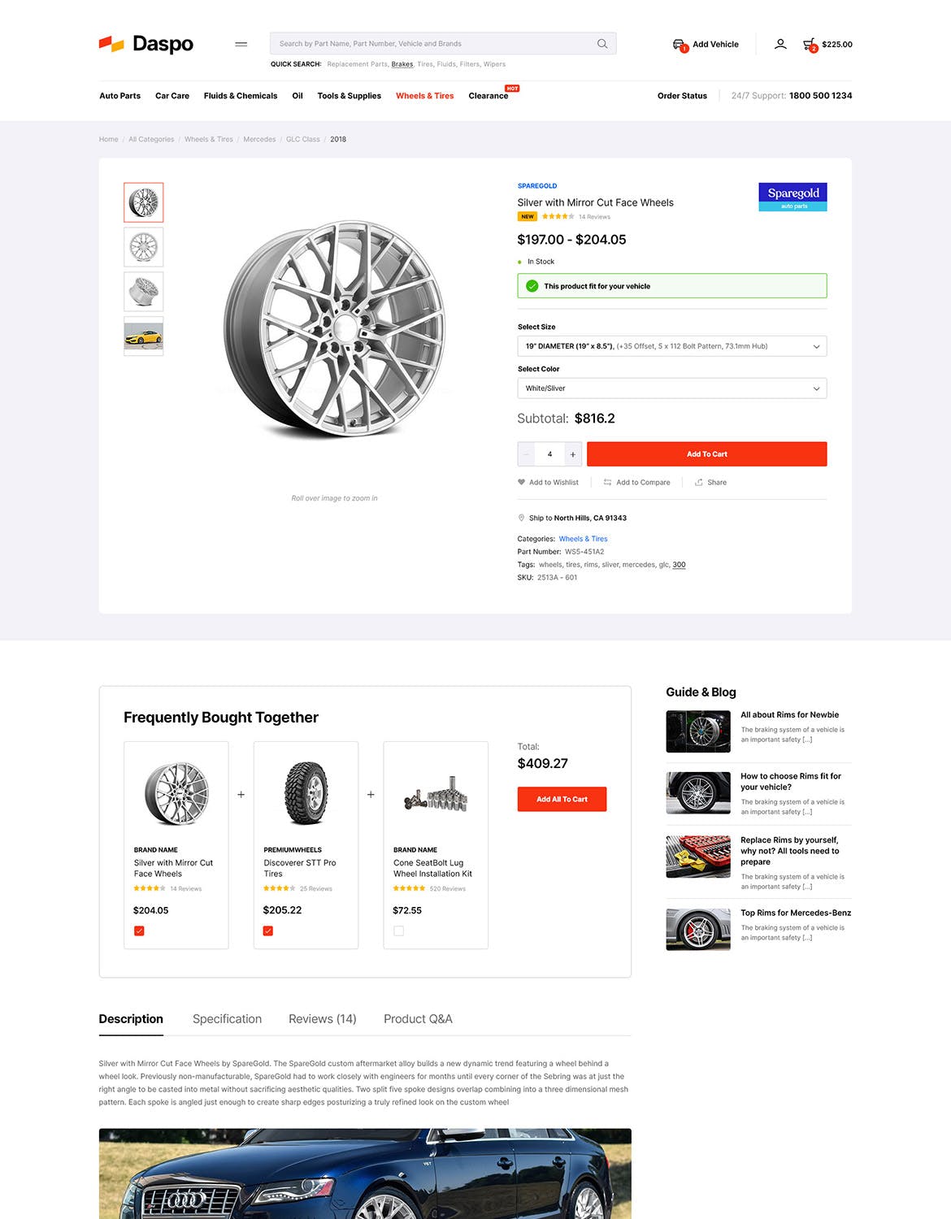Viewport: 951px width, 1219px height.
Task: Open the hamburger menu icon beside logo
Action: tap(241, 44)
